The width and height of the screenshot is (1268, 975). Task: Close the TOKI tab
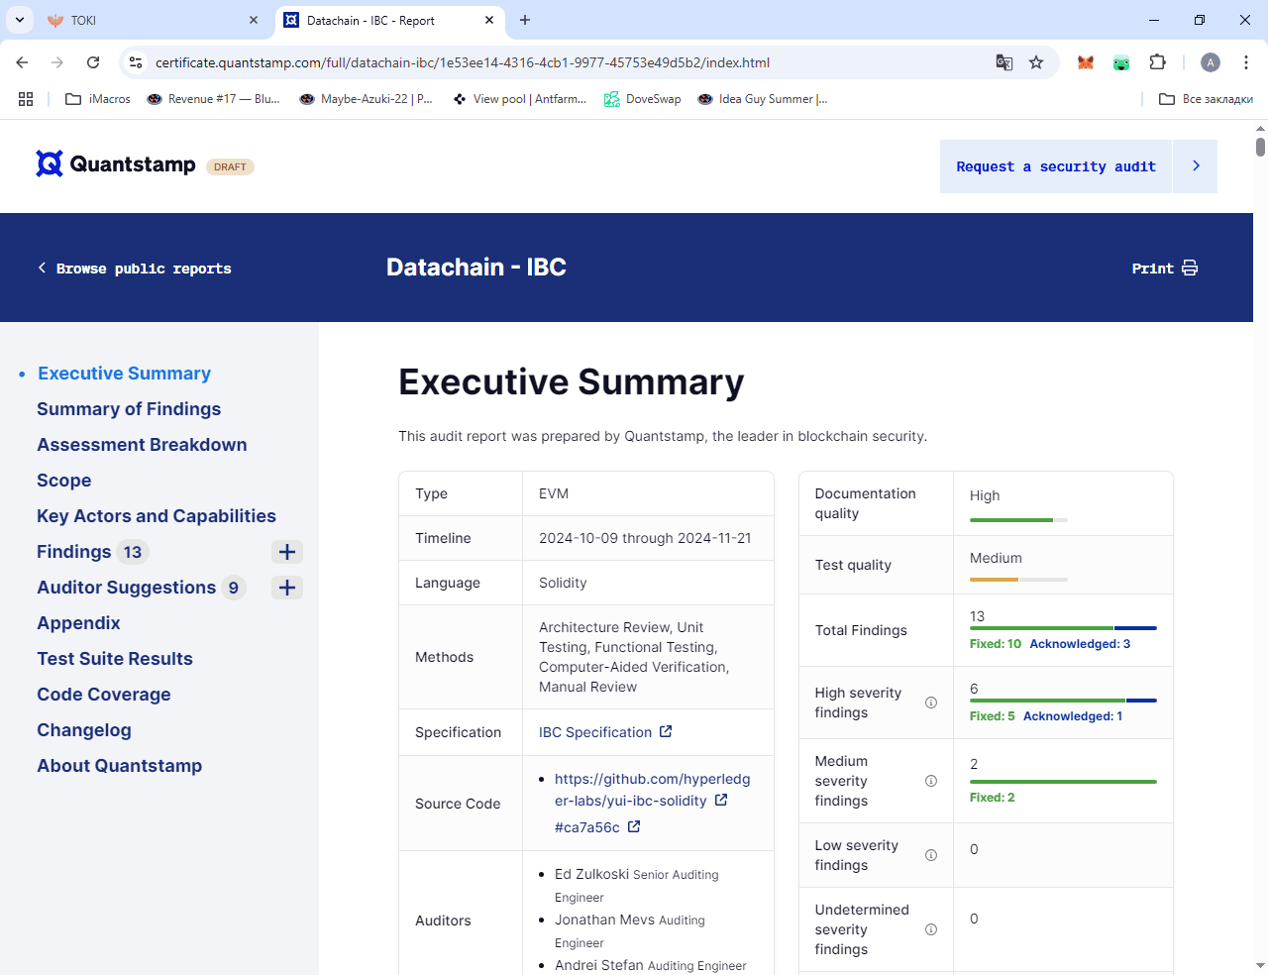point(254,20)
